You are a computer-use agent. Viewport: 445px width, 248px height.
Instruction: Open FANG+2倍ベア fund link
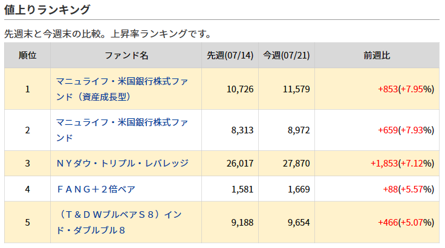tap(96, 189)
